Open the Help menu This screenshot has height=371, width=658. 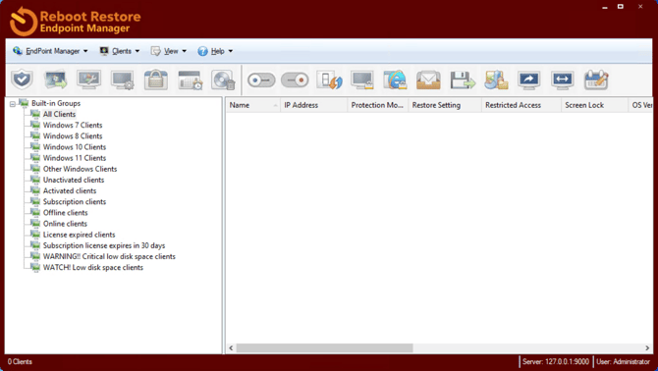(x=215, y=51)
